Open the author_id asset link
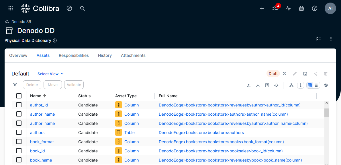Image resolution: width=341 pixels, height=165 pixels. click(39, 105)
